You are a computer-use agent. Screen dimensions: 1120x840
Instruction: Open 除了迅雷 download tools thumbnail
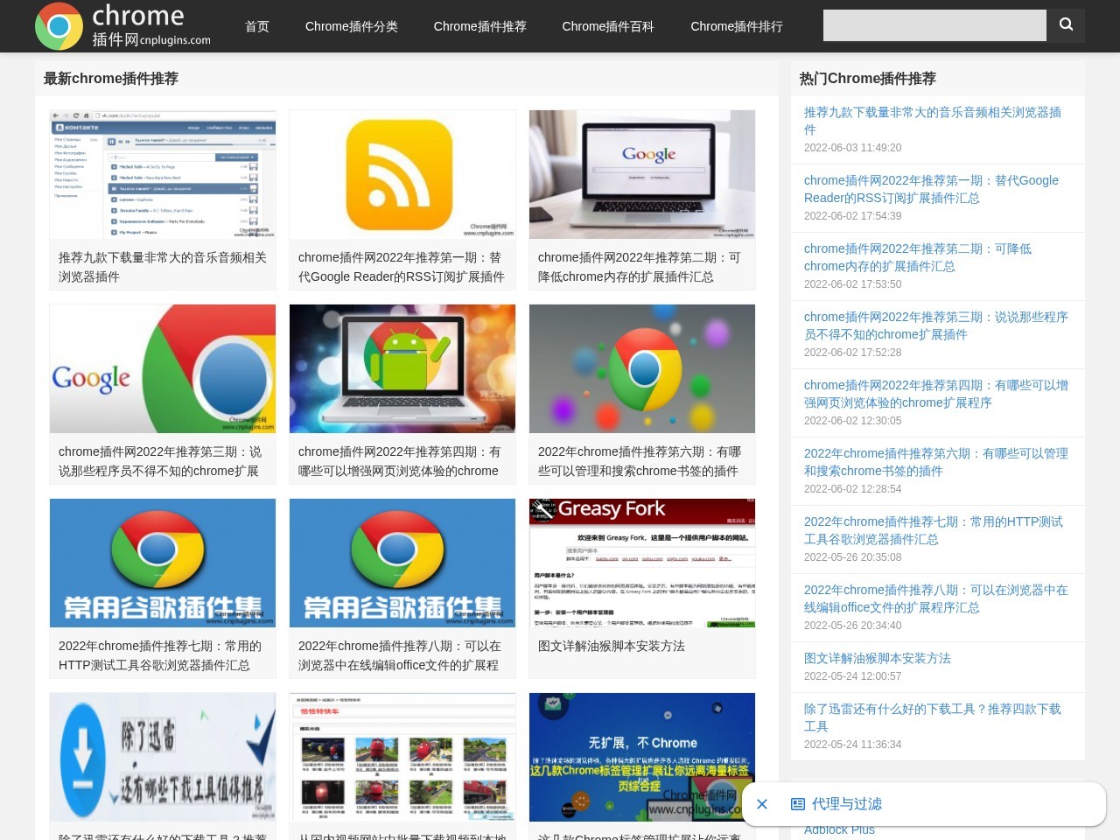click(163, 757)
